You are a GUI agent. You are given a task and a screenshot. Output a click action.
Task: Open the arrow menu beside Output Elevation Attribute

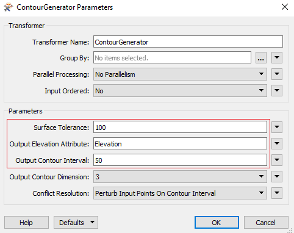277,144
